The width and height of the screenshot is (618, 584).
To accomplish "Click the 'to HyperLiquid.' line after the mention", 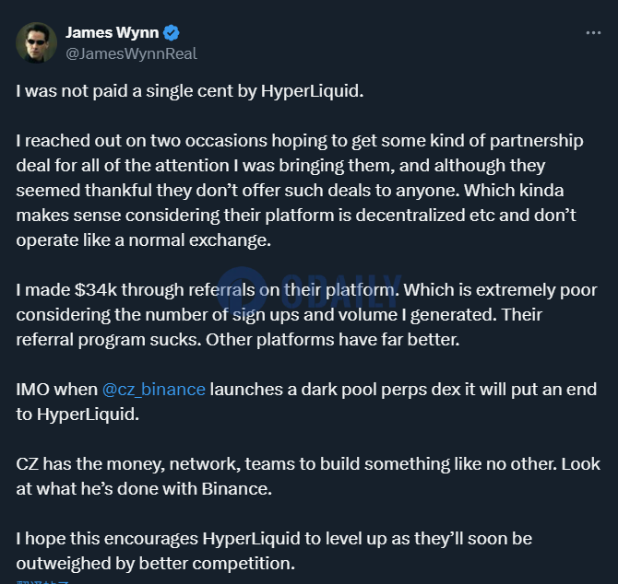I will tap(77, 415).
